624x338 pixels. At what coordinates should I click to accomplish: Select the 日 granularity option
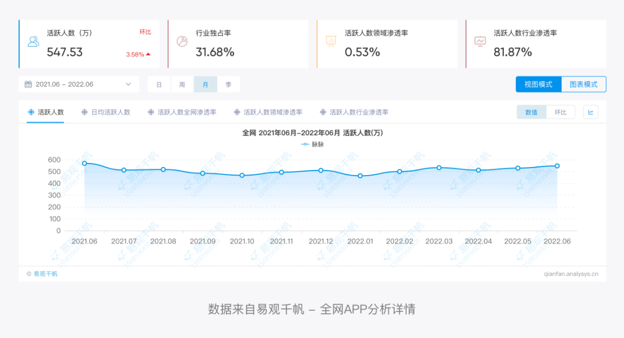coord(159,84)
